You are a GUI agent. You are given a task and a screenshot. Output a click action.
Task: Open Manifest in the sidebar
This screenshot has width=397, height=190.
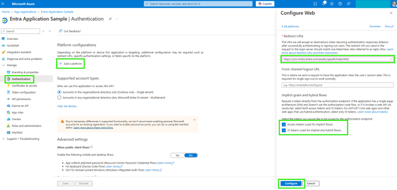[x=17, y=132]
